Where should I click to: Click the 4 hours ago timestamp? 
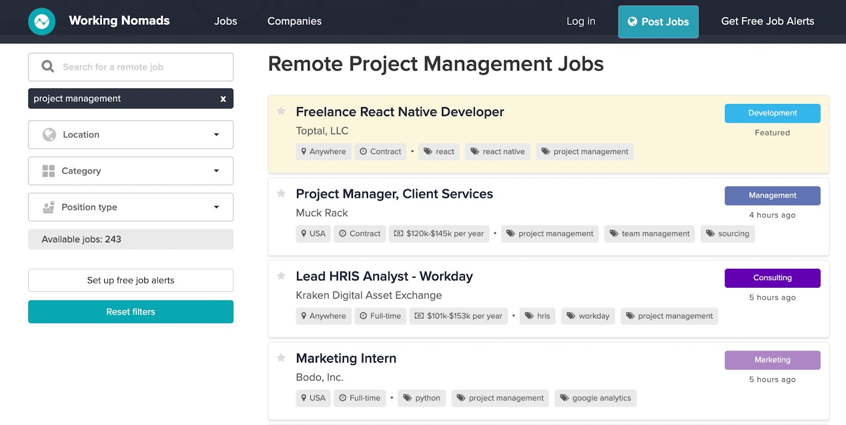(773, 215)
